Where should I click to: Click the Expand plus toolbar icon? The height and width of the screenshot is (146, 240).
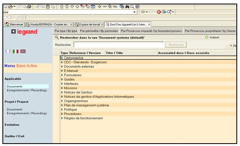click(100, 6)
